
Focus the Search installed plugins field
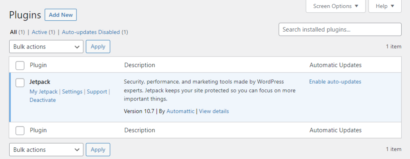[340, 30]
